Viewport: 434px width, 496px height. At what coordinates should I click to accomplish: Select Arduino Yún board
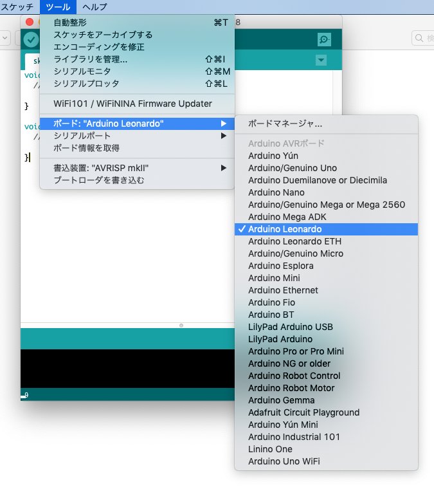[326, 156]
